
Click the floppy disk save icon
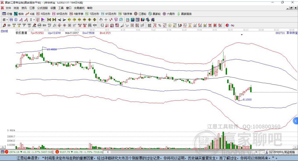(x=143, y=20)
